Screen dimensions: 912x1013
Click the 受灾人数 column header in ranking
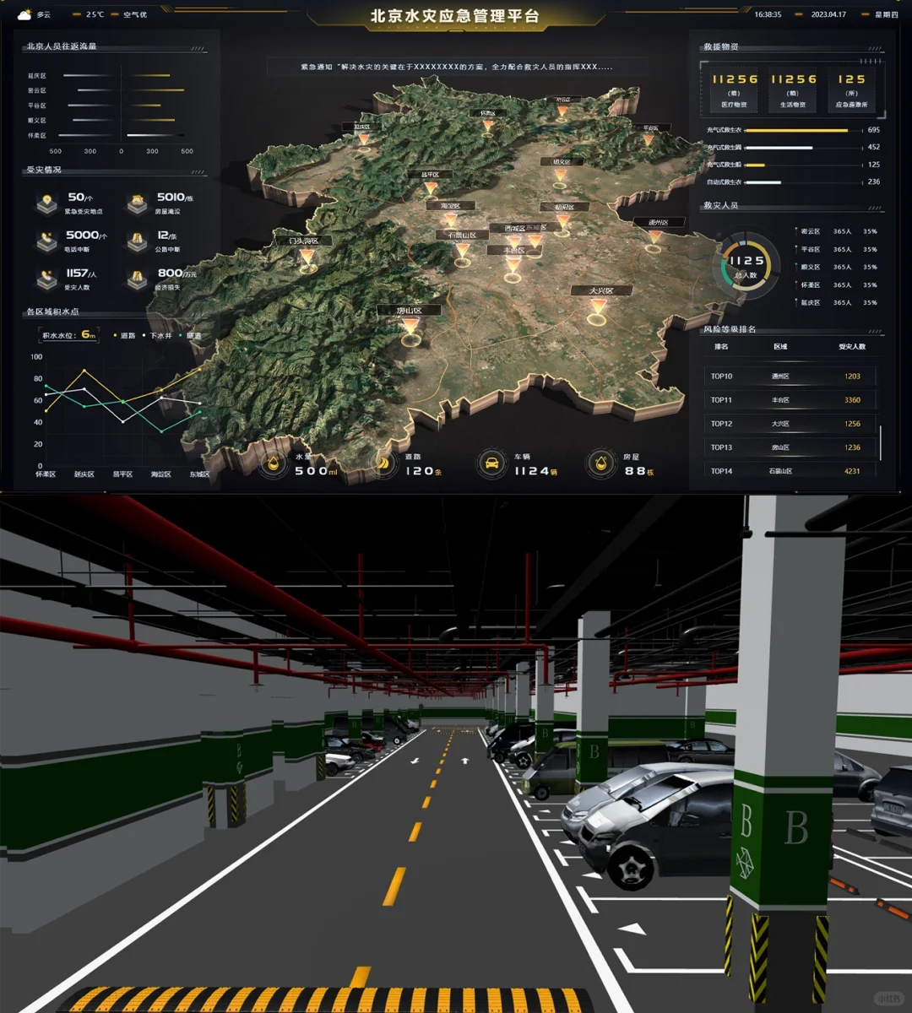[x=851, y=346]
